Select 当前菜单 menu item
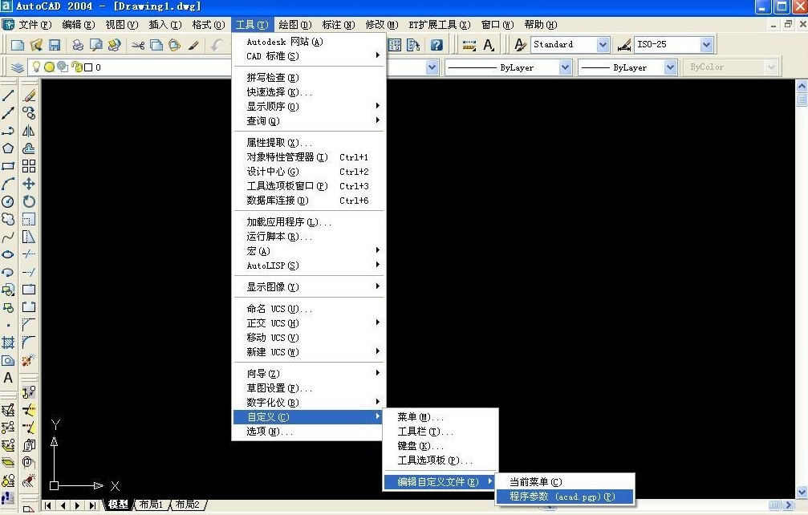808x515 pixels. [x=564, y=482]
